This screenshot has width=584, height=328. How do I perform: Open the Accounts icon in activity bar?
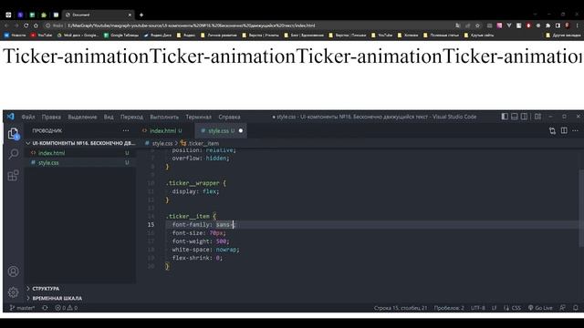pyautogui.click(x=13, y=272)
